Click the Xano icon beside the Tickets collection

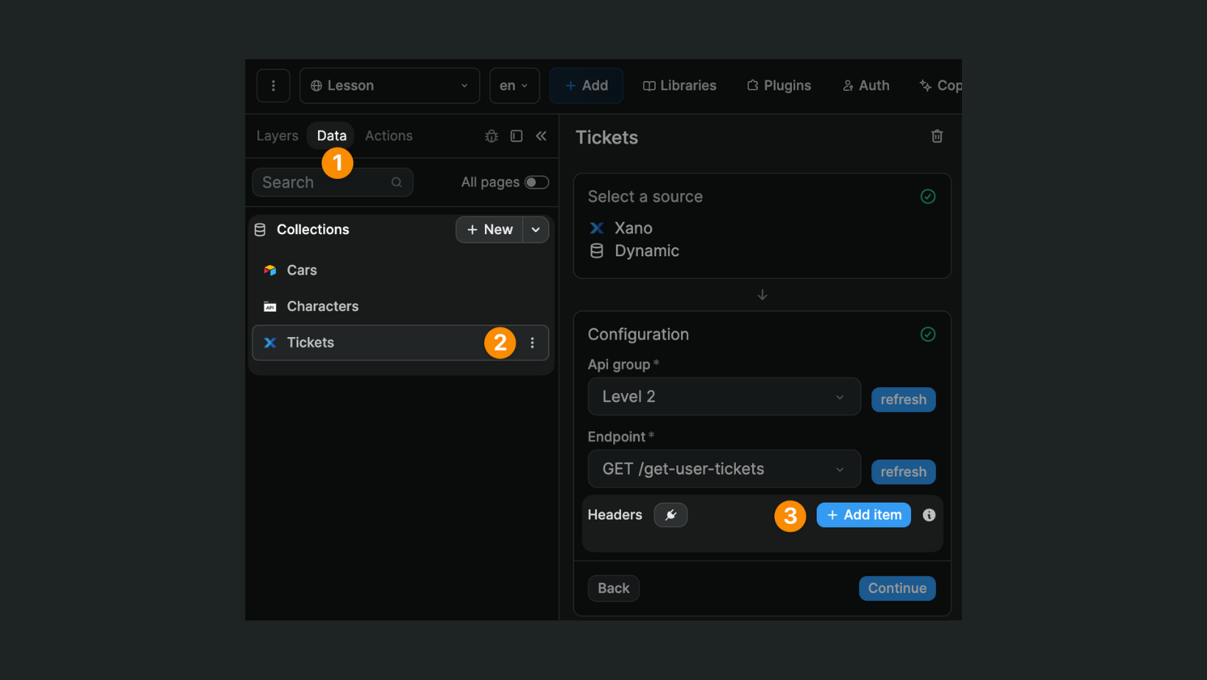coord(269,342)
